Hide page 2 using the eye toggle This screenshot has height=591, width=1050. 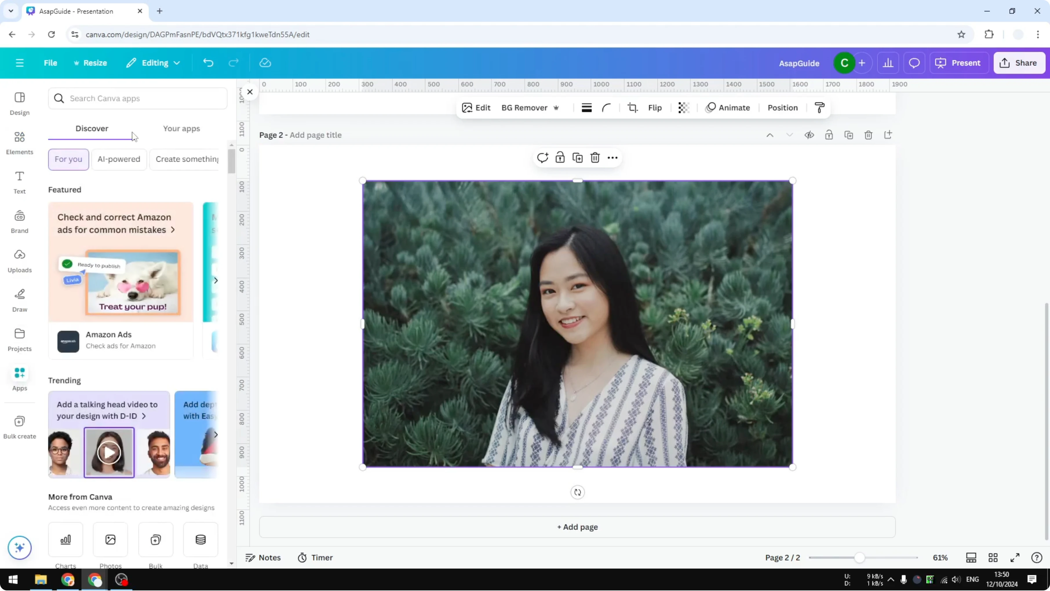tap(810, 135)
